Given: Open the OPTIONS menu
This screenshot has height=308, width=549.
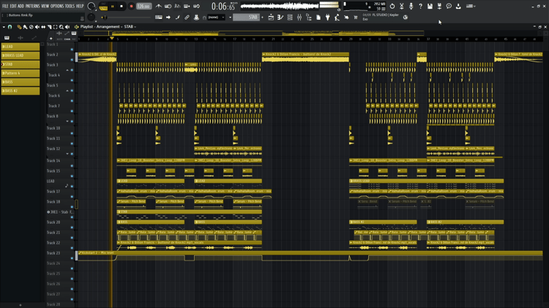Looking at the screenshot, I should tap(57, 7).
